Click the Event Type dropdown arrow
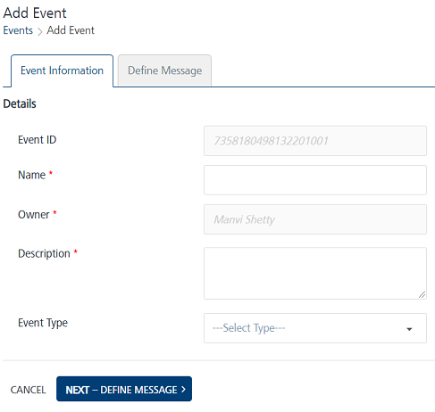 click(x=409, y=329)
